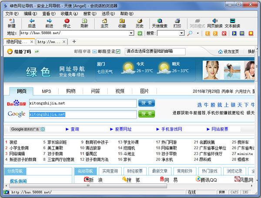Go forward with the 前进 arrow

pyautogui.click(x=49, y=23)
